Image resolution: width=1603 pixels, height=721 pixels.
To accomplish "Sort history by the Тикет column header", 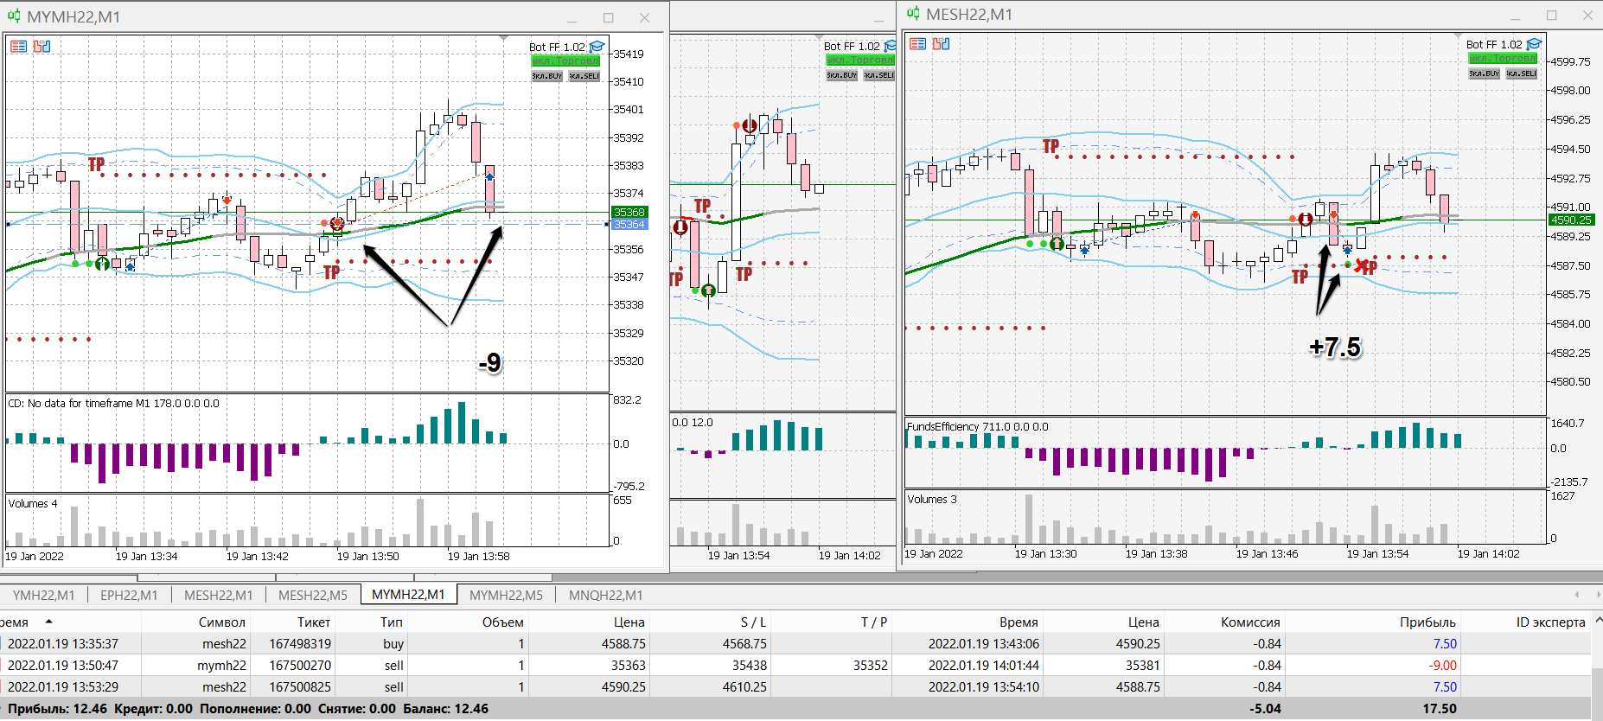I will click(x=314, y=622).
